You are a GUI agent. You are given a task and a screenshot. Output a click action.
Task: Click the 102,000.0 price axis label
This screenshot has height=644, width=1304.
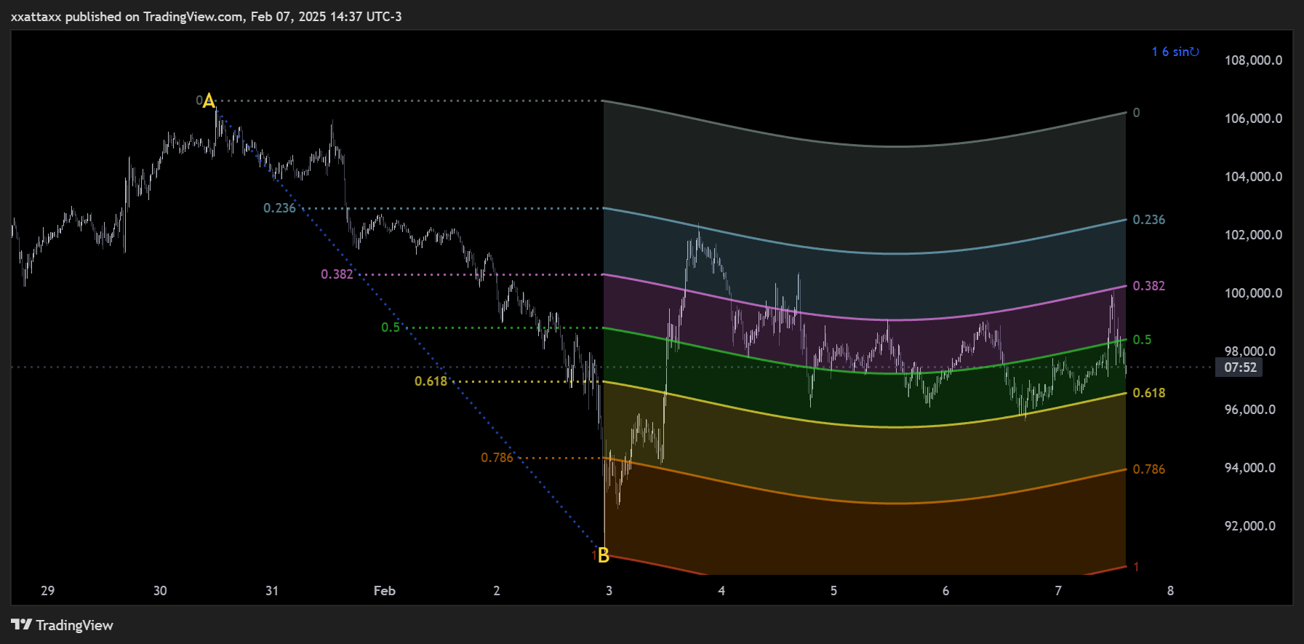pyautogui.click(x=1253, y=235)
